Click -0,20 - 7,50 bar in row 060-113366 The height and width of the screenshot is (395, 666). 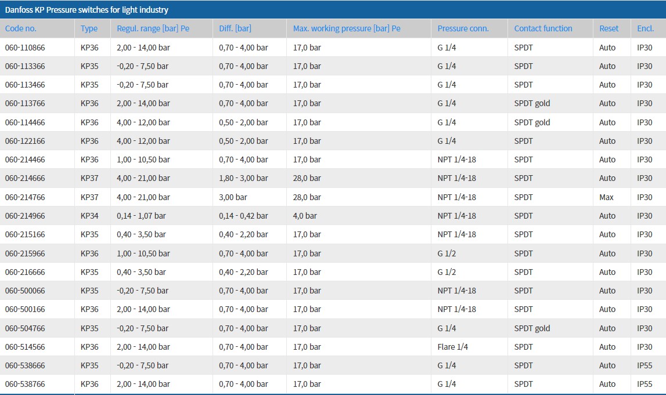coord(143,66)
